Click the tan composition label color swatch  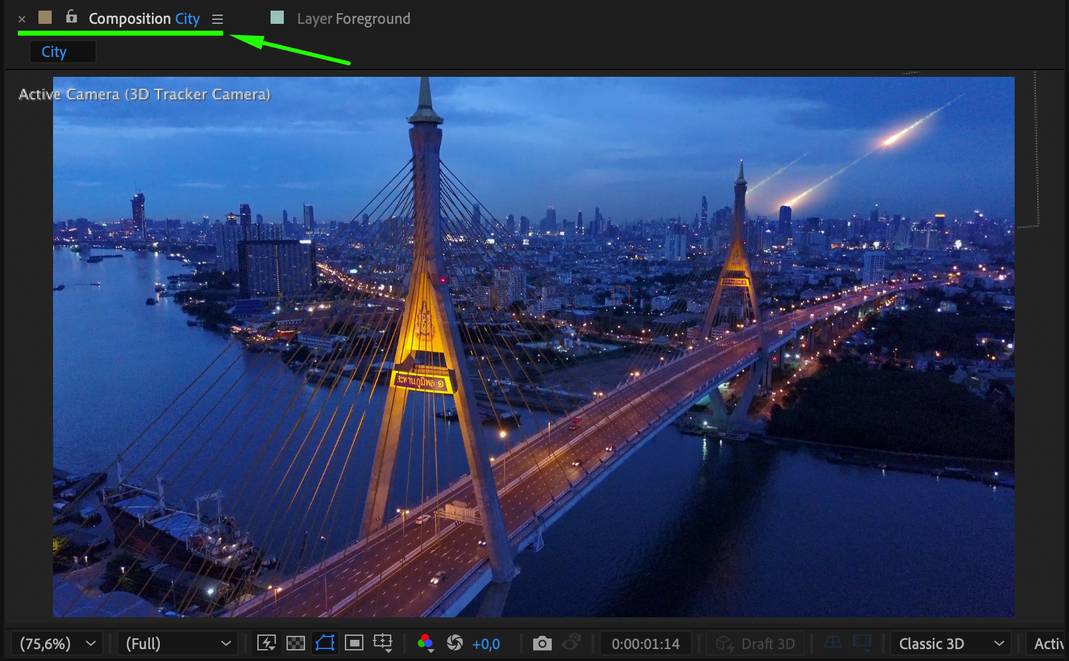tap(45, 17)
